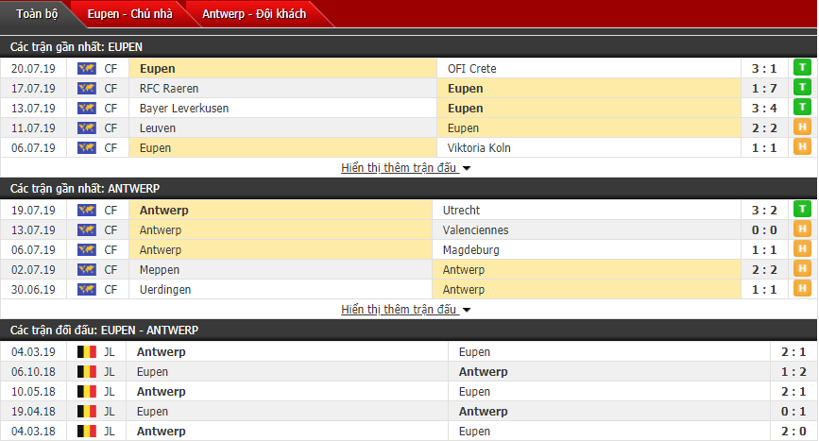The width and height of the screenshot is (819, 441).
Task: Click draw badge for Magdeburg match
Action: click(x=802, y=249)
